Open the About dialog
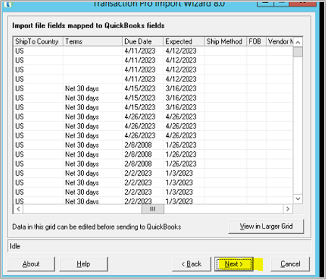The width and height of the screenshot is (326, 280). pyautogui.click(x=31, y=264)
